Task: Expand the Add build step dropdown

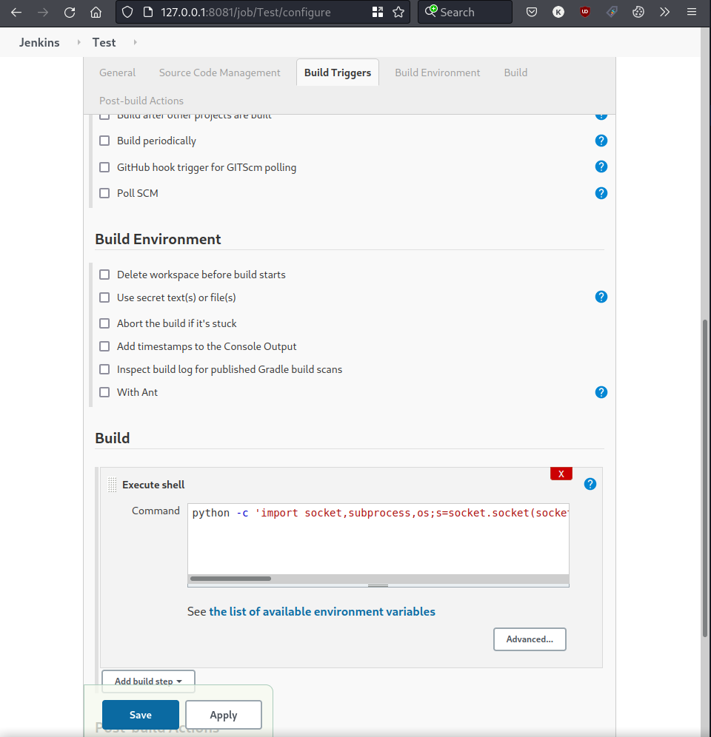Action: (x=148, y=681)
